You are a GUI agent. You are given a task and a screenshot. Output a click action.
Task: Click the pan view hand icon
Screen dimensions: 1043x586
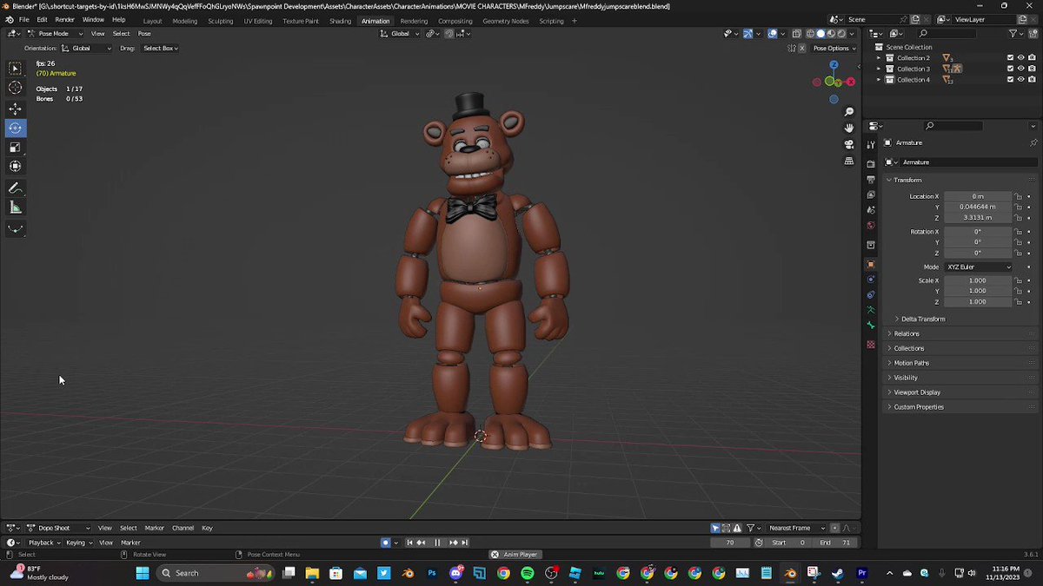point(849,128)
